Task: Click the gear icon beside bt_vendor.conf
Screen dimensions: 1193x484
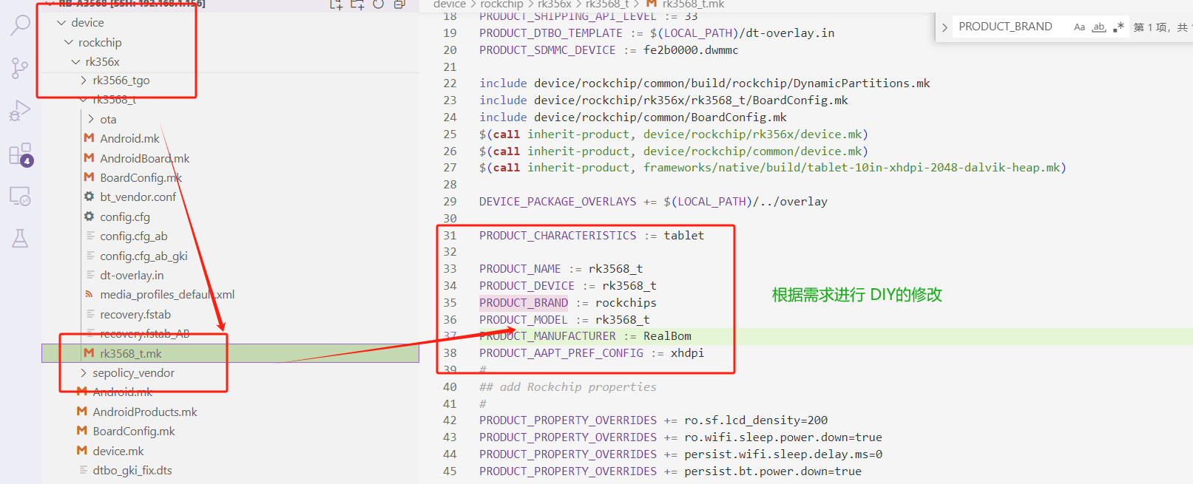Action: (x=89, y=197)
